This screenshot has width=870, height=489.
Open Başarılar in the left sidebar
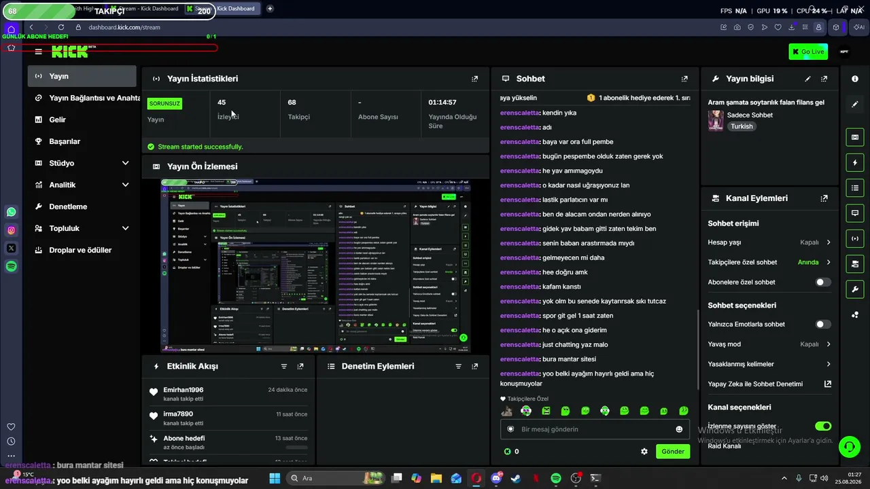click(x=82, y=141)
